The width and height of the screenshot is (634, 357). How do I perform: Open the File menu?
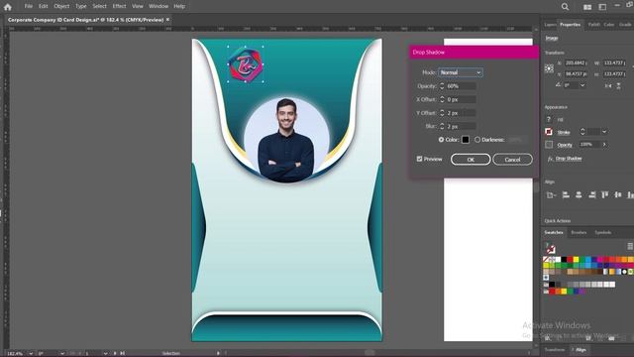pos(29,7)
